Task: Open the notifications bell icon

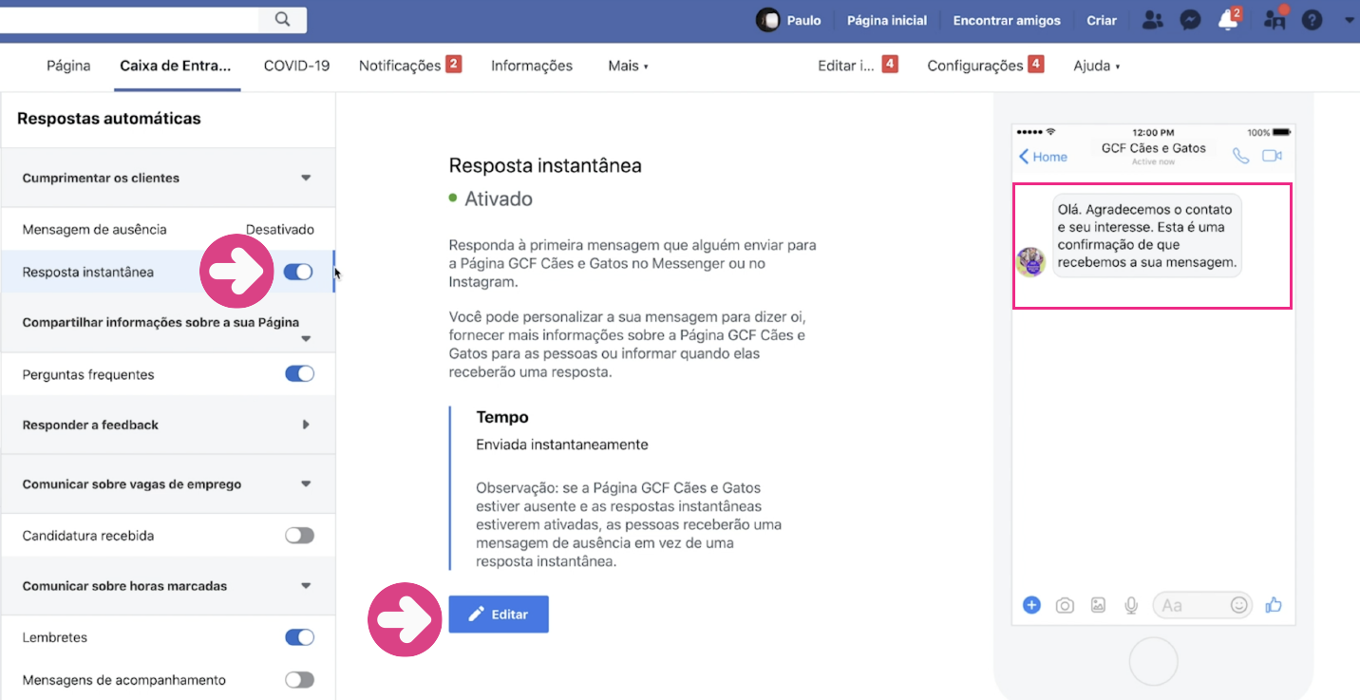Action: 1229,20
